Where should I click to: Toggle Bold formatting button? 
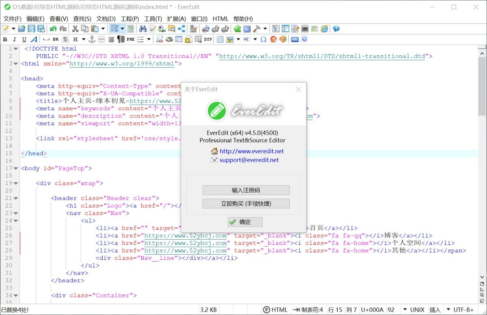[x=5, y=39]
